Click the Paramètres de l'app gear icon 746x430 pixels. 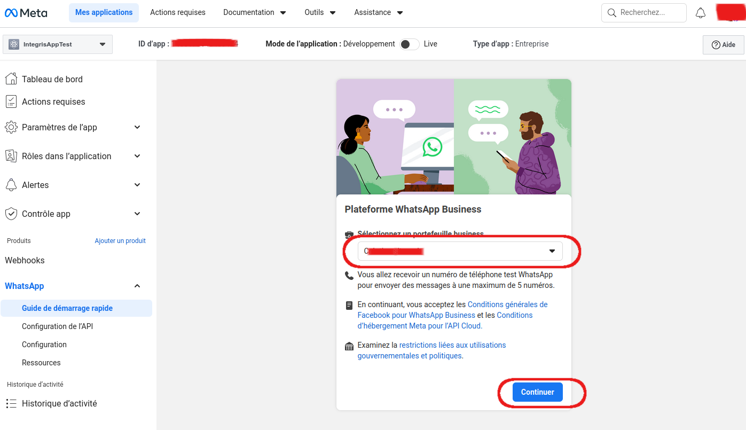(11, 127)
